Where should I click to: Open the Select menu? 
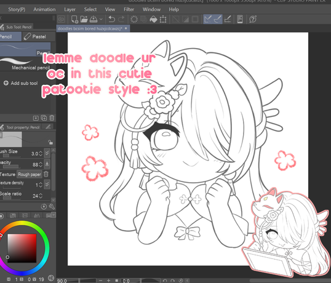[x=90, y=9]
